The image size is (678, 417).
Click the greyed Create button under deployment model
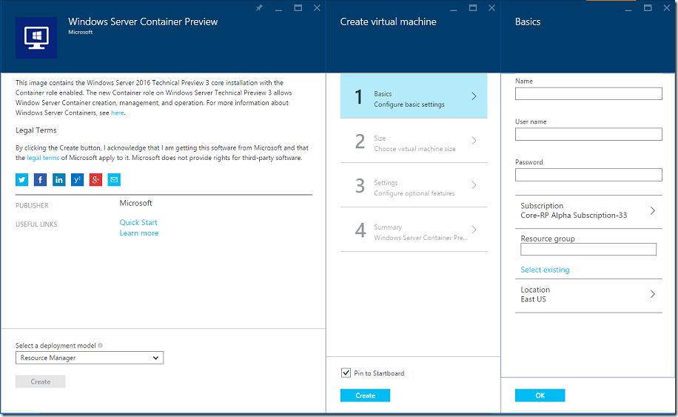[41, 381]
